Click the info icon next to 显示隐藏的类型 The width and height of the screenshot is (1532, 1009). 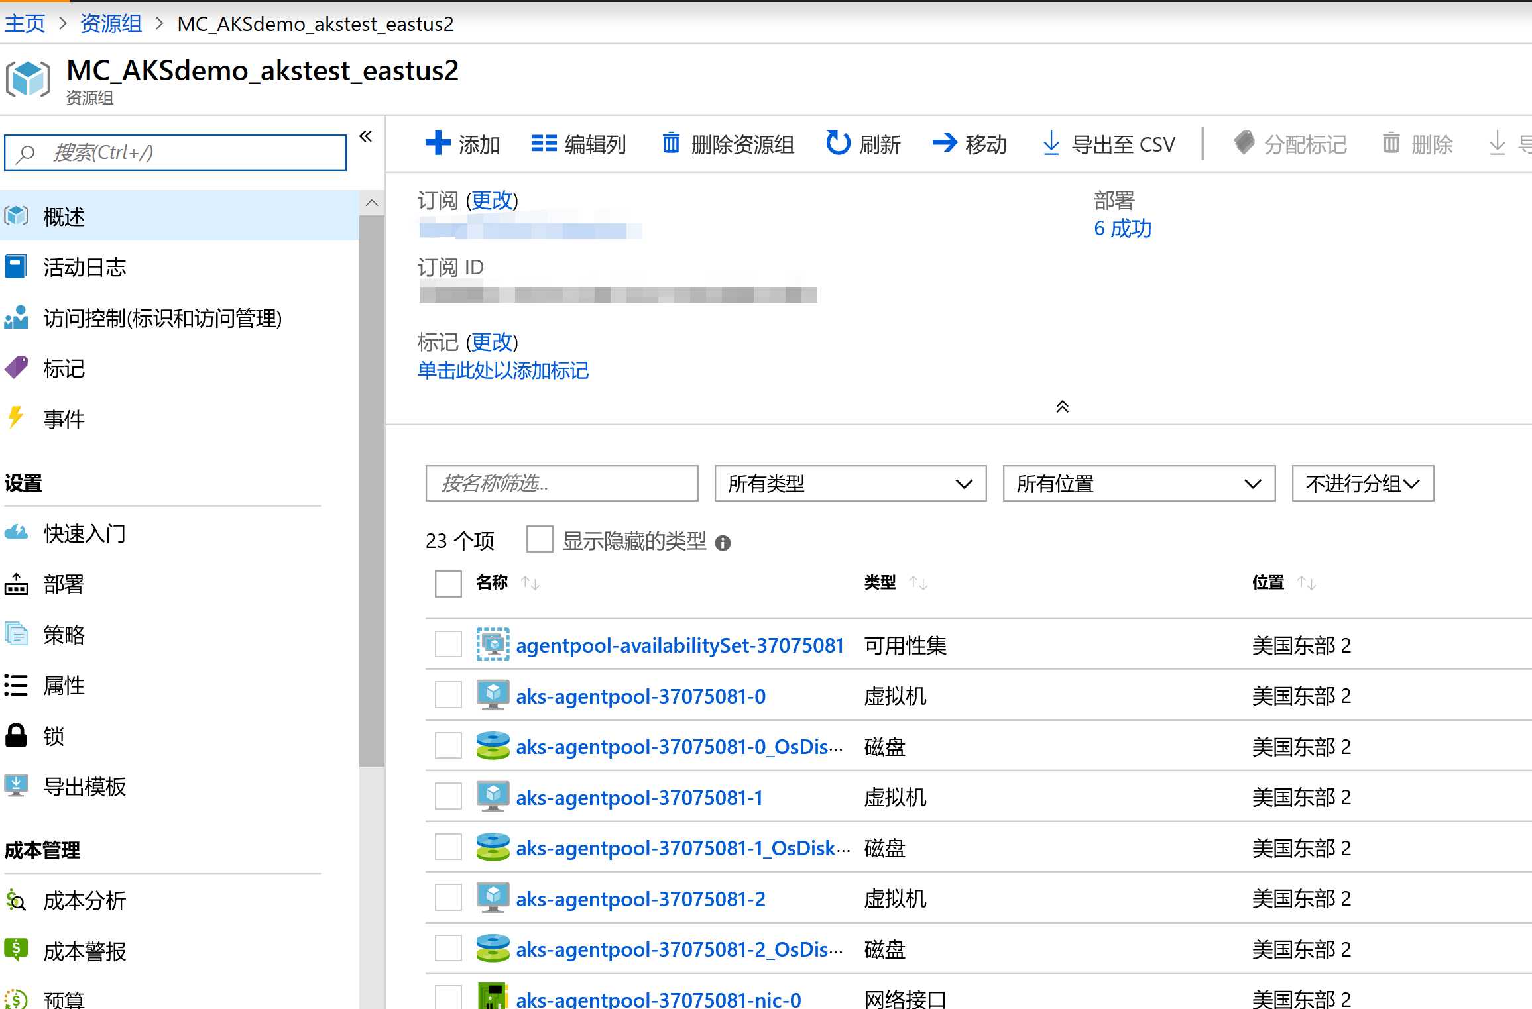[x=723, y=543]
